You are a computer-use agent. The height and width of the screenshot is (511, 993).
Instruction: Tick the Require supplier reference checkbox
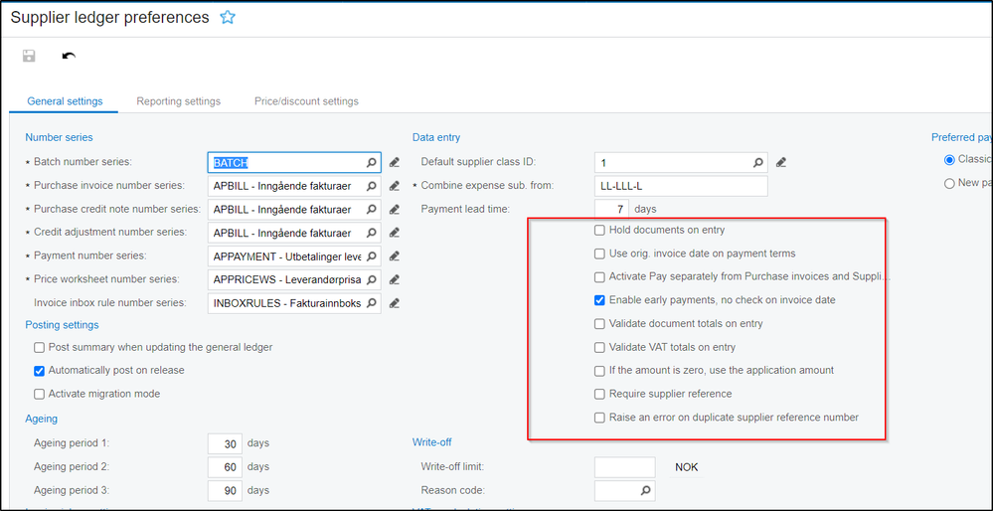(x=599, y=395)
